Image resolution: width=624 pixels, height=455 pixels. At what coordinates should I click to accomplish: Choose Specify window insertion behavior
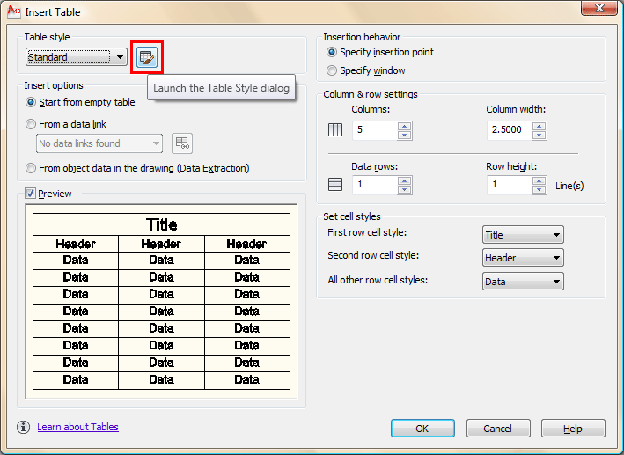(332, 70)
